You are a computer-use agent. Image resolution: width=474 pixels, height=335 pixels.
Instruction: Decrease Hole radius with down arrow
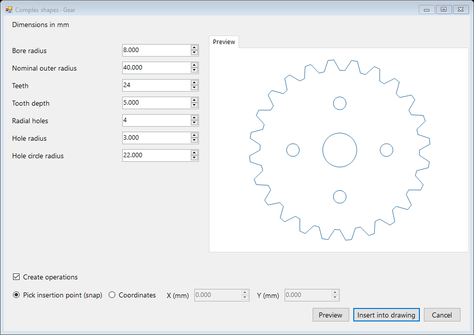click(x=194, y=140)
